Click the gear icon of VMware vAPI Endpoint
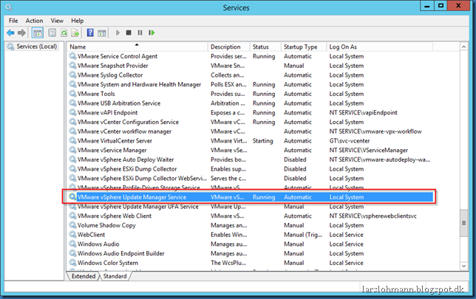The width and height of the screenshot is (476, 299). tap(72, 112)
